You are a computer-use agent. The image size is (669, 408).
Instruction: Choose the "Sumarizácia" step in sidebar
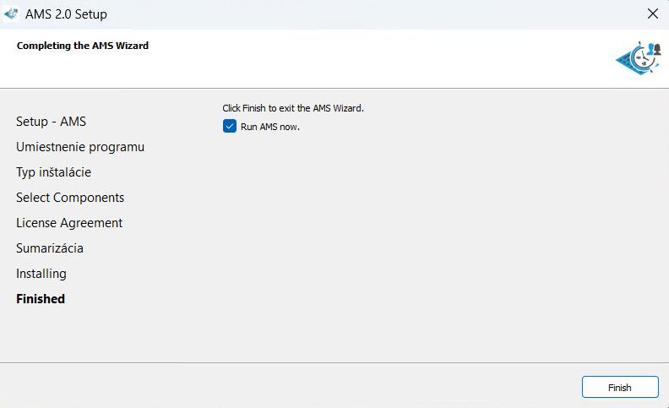pyautogui.click(x=50, y=248)
